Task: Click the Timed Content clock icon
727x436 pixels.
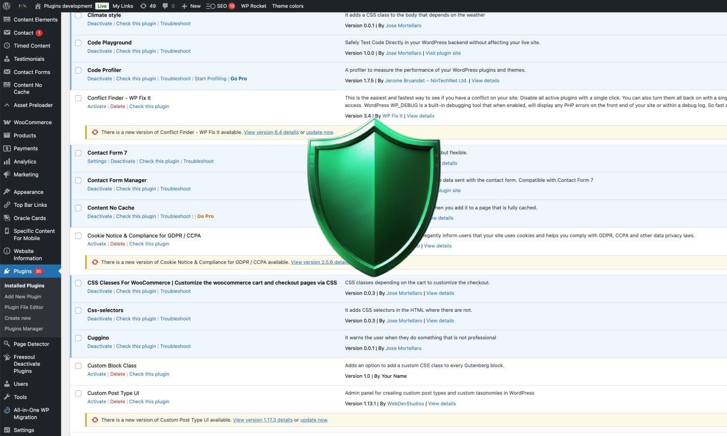Action: [x=7, y=46]
